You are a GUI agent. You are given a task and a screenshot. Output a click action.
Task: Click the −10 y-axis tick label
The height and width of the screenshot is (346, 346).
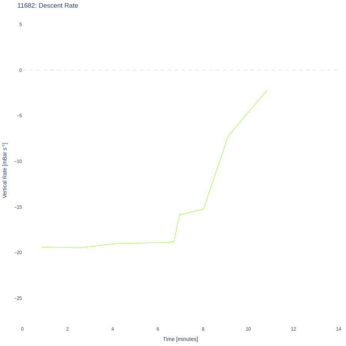[x=18, y=161]
